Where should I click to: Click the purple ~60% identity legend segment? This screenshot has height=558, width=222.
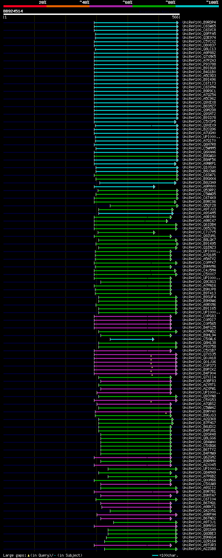point(111,6)
